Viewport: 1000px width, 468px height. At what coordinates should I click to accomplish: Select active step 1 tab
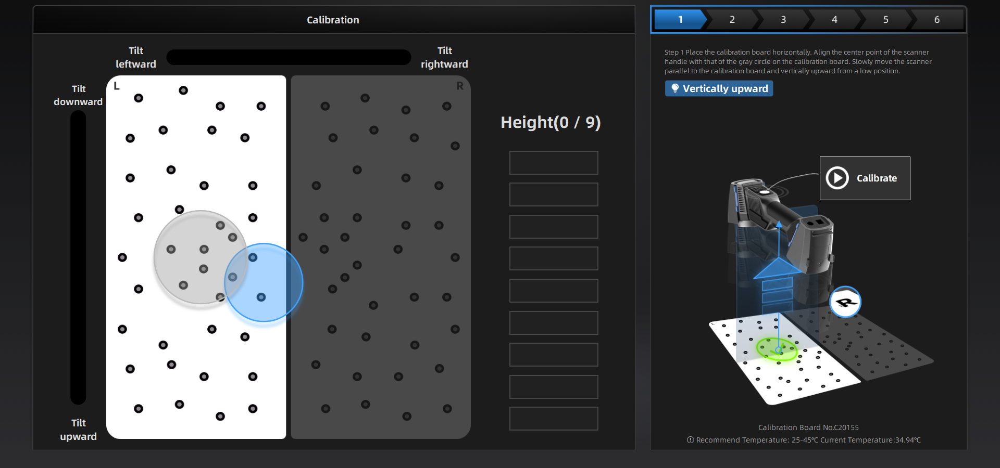click(680, 20)
